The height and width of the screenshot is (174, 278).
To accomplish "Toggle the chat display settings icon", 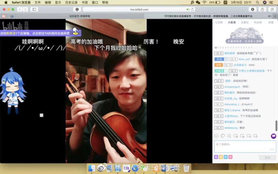I will (255, 136).
